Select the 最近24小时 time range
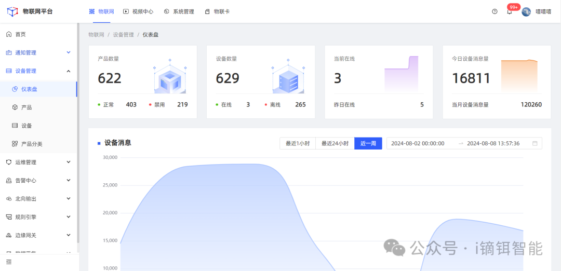Screen dimensions: 561x271 click(335, 143)
